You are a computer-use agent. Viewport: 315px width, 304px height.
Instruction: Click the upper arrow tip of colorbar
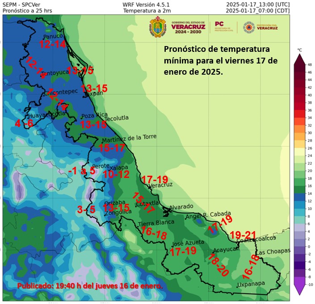(x=299, y=59)
